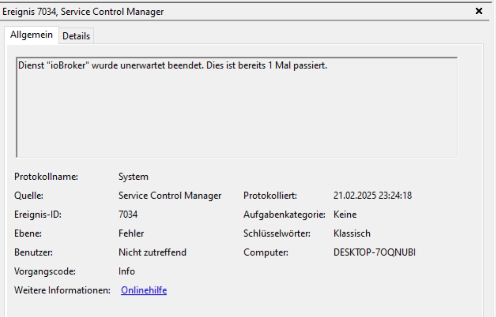Viewport: 496px width, 317px height.
Task: Click the Weitere Informationen label
Action: pos(62,290)
